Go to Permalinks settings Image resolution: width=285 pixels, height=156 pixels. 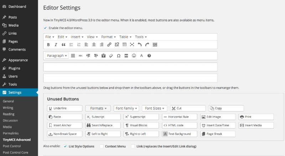pos(11,133)
